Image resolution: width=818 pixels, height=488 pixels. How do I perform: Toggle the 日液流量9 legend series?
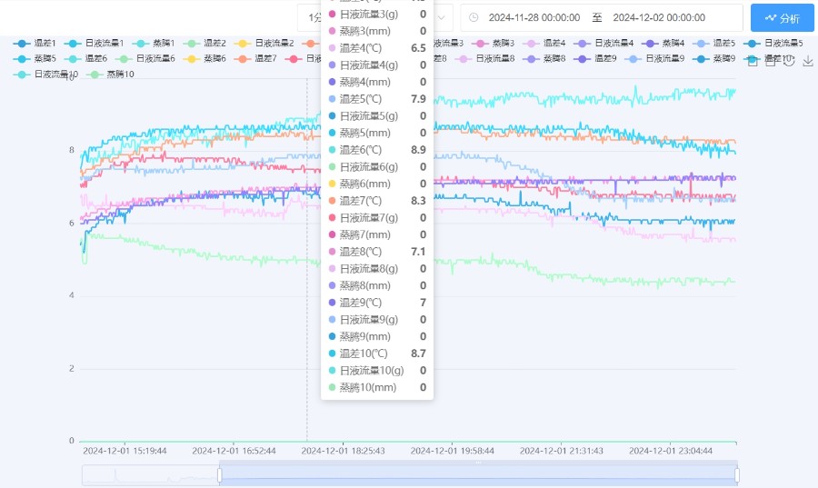(654, 59)
